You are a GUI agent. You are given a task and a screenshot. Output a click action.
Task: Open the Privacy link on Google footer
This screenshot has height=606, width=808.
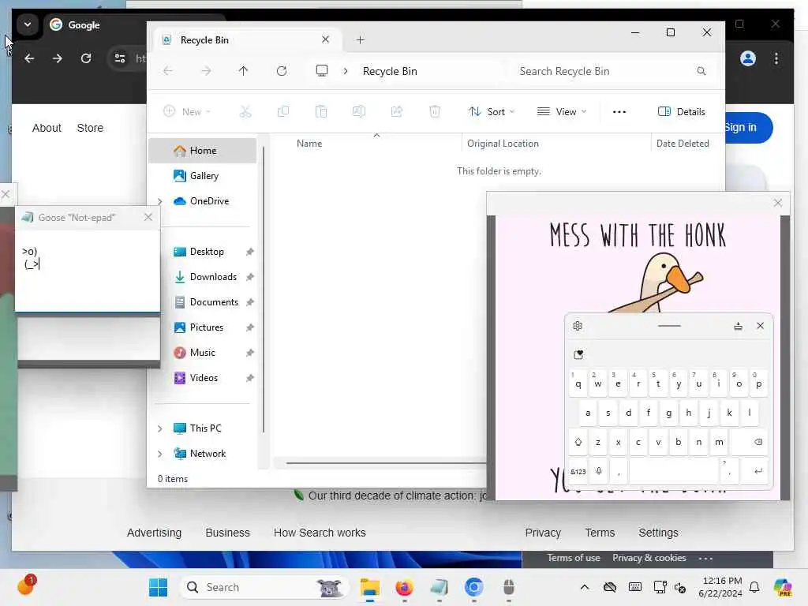(543, 533)
